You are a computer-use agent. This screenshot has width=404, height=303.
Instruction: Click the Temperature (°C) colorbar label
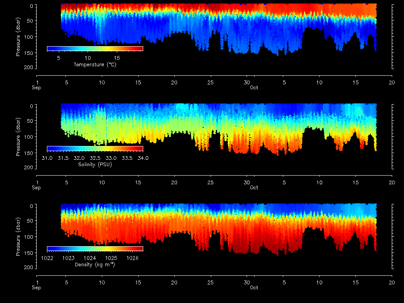[x=95, y=64]
